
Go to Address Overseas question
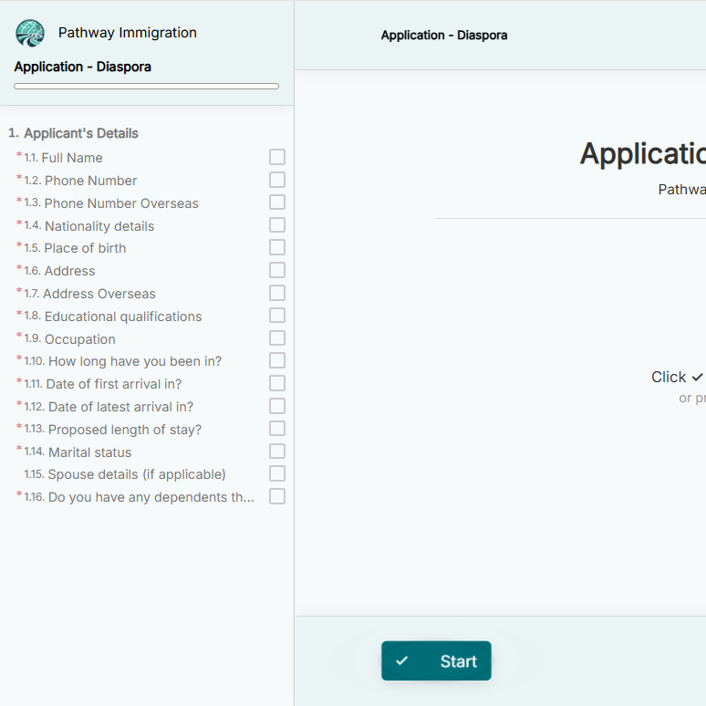[99, 294]
